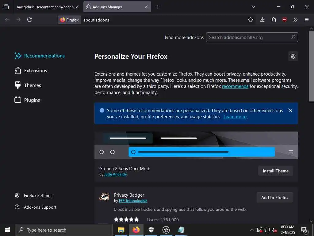Open the uBlock Origin toolbar icon
The height and width of the screenshot is (236, 314).
pos(285,20)
